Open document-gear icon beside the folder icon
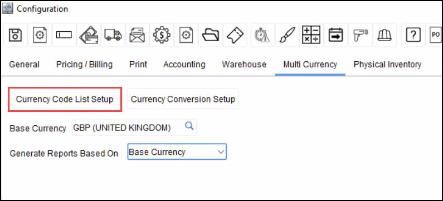The width and height of the screenshot is (443, 201). click(x=186, y=35)
